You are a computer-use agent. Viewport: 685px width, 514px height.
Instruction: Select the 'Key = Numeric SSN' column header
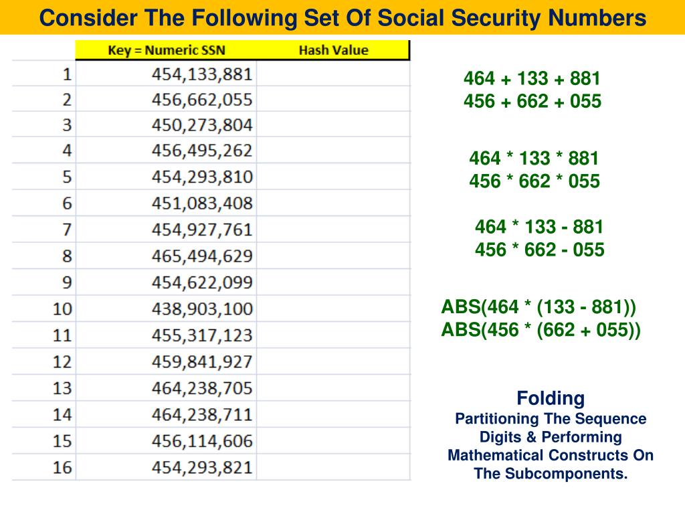click(166, 50)
